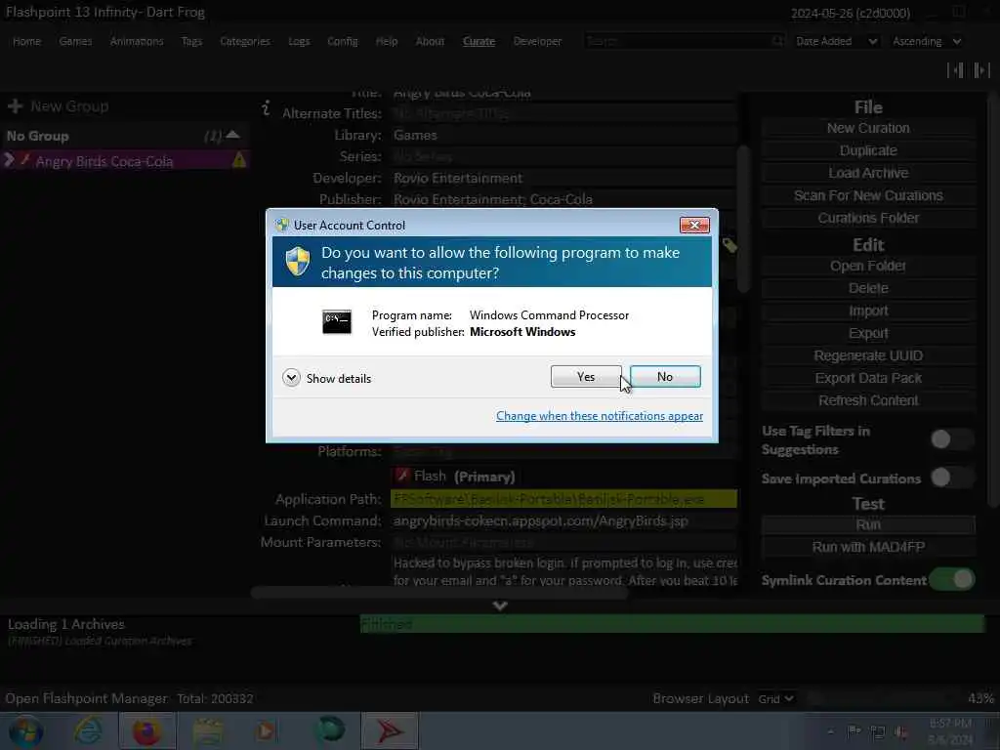The height and width of the screenshot is (750, 1000).
Task: Open the Config menu item
Action: coord(343,41)
